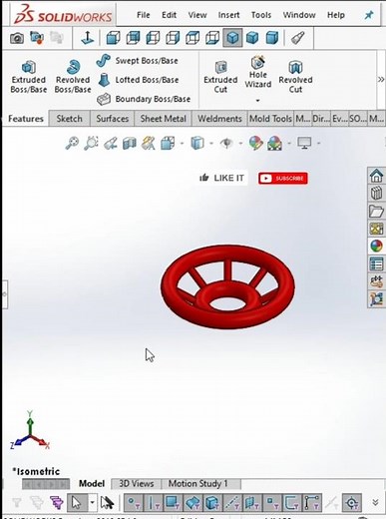The image size is (386, 519).
Task: Switch to the Sketch tab
Action: tap(69, 119)
